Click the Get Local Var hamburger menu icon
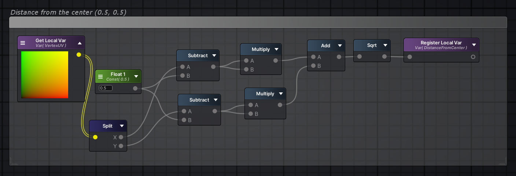Image resolution: width=516 pixels, height=176 pixels. [x=23, y=43]
